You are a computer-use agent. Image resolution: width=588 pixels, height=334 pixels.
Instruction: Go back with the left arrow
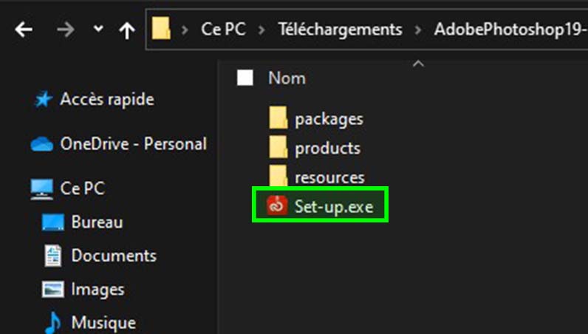point(24,30)
